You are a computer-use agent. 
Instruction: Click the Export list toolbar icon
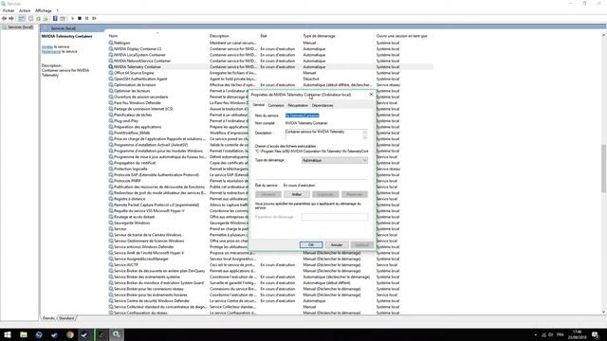[46, 19]
